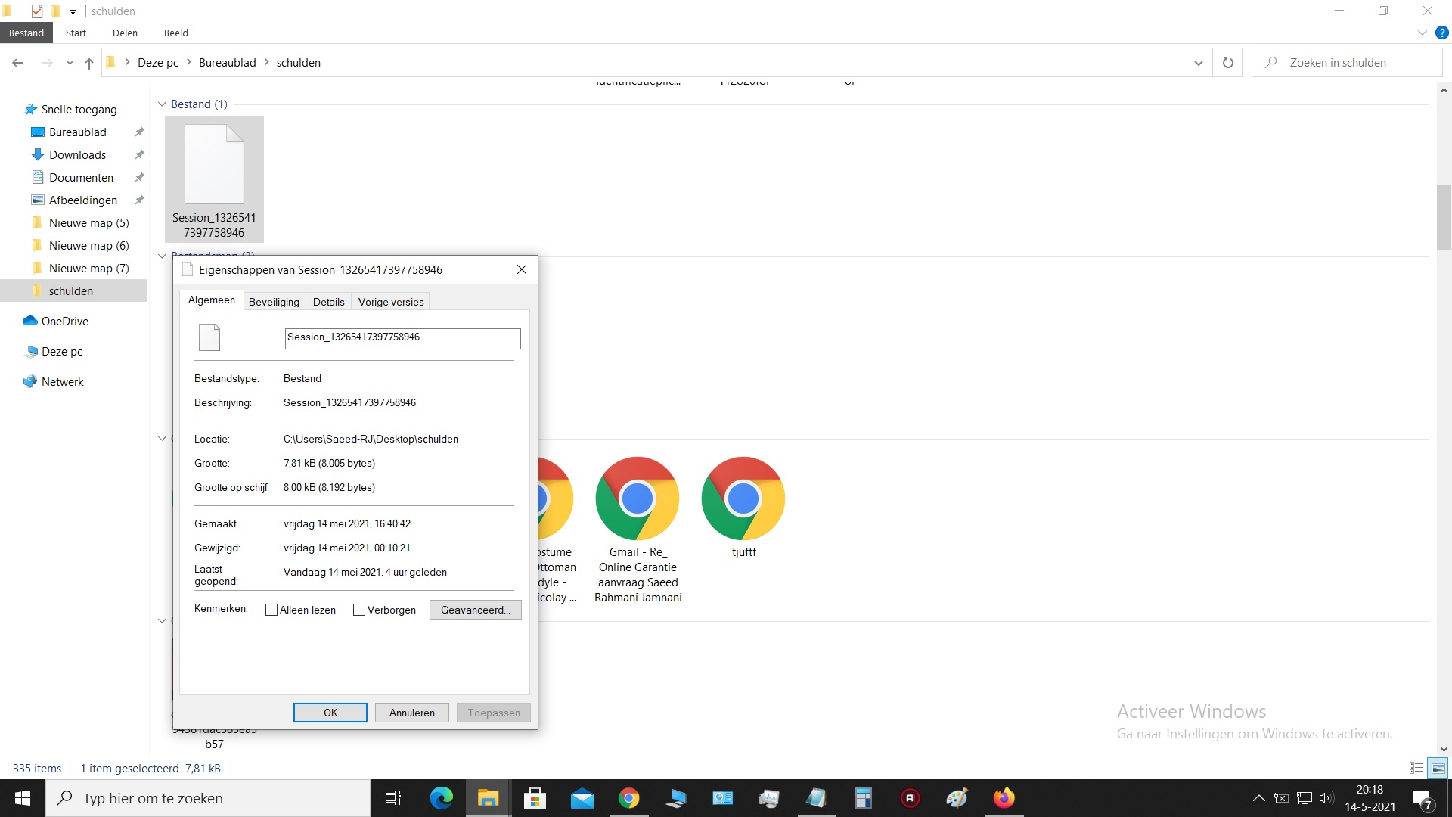Switch to details view in status bar

tap(1416, 768)
